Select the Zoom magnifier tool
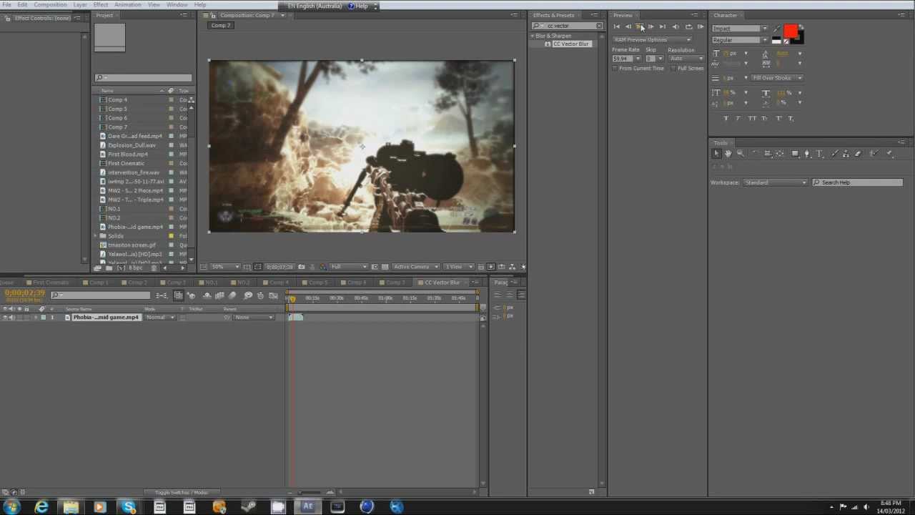Viewport: 915px width, 515px height. pos(741,154)
